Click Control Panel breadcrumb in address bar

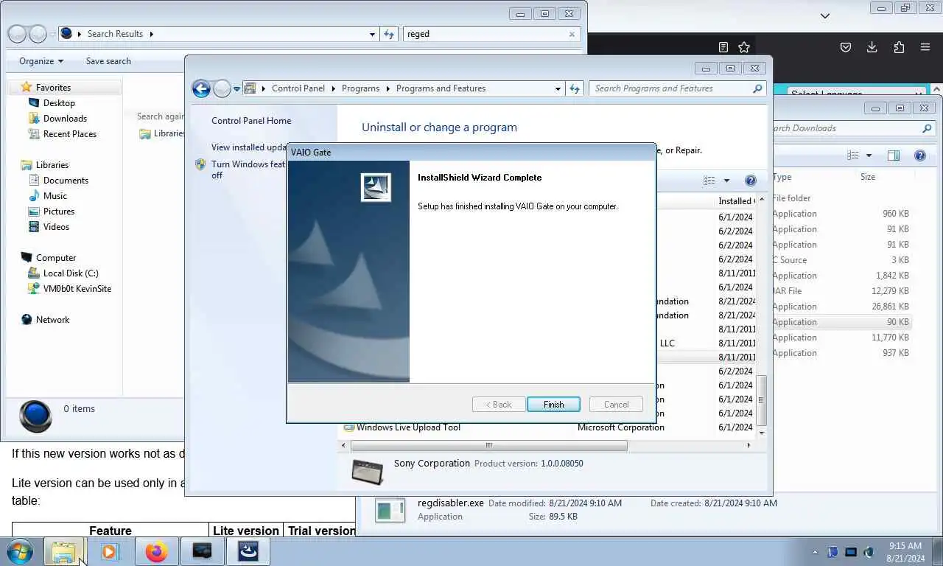[x=298, y=88]
